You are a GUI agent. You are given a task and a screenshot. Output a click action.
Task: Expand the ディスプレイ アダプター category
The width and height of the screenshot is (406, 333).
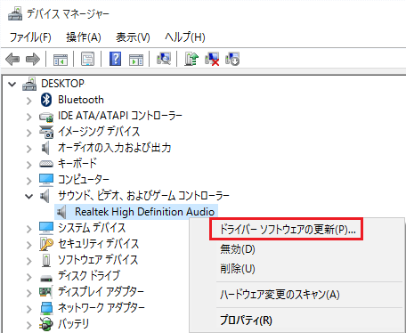29,293
